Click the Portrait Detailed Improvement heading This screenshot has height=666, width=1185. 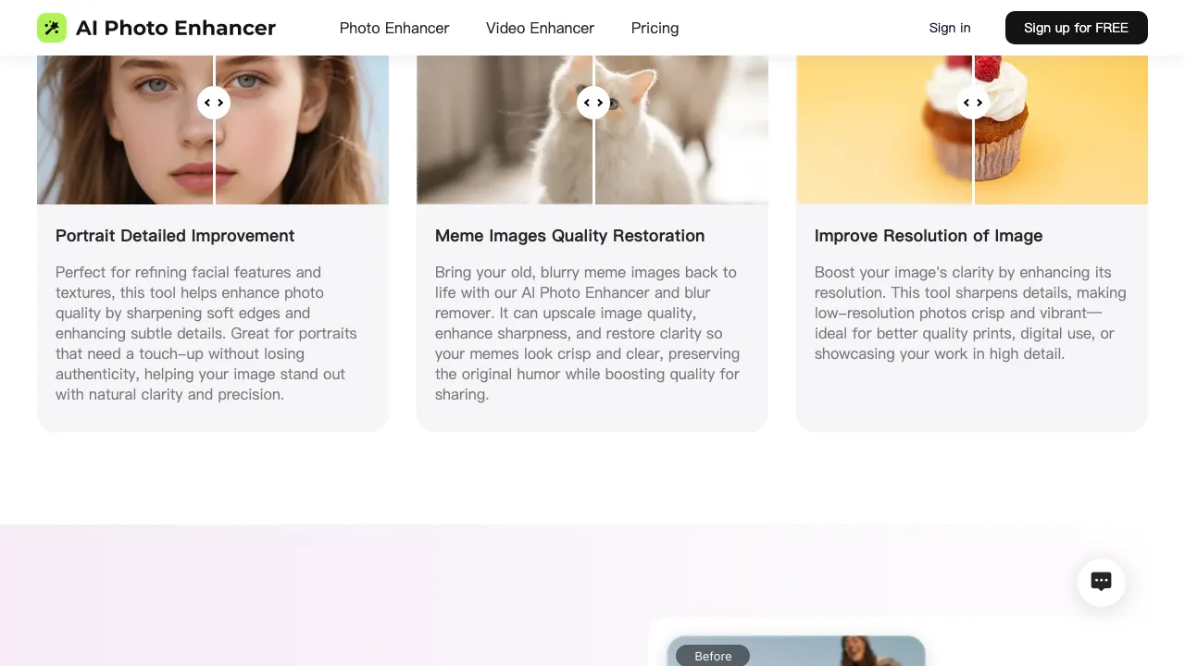[175, 236]
